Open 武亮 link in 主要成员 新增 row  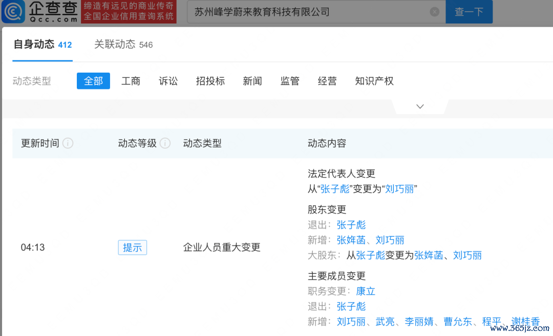tap(385, 322)
